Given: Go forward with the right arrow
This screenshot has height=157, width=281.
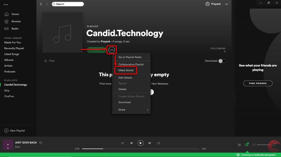Looking at the screenshot, I should (x=47, y=4).
